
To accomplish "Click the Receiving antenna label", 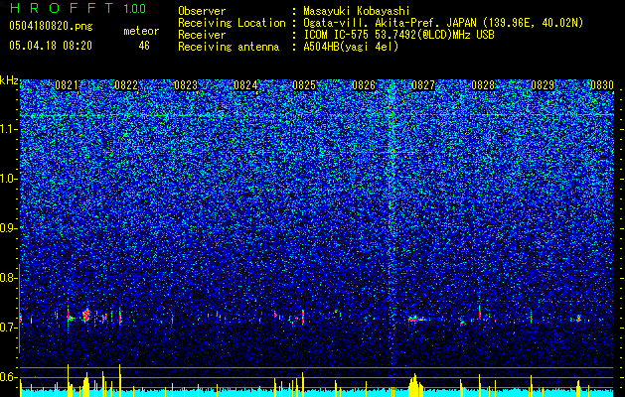I will (x=229, y=47).
